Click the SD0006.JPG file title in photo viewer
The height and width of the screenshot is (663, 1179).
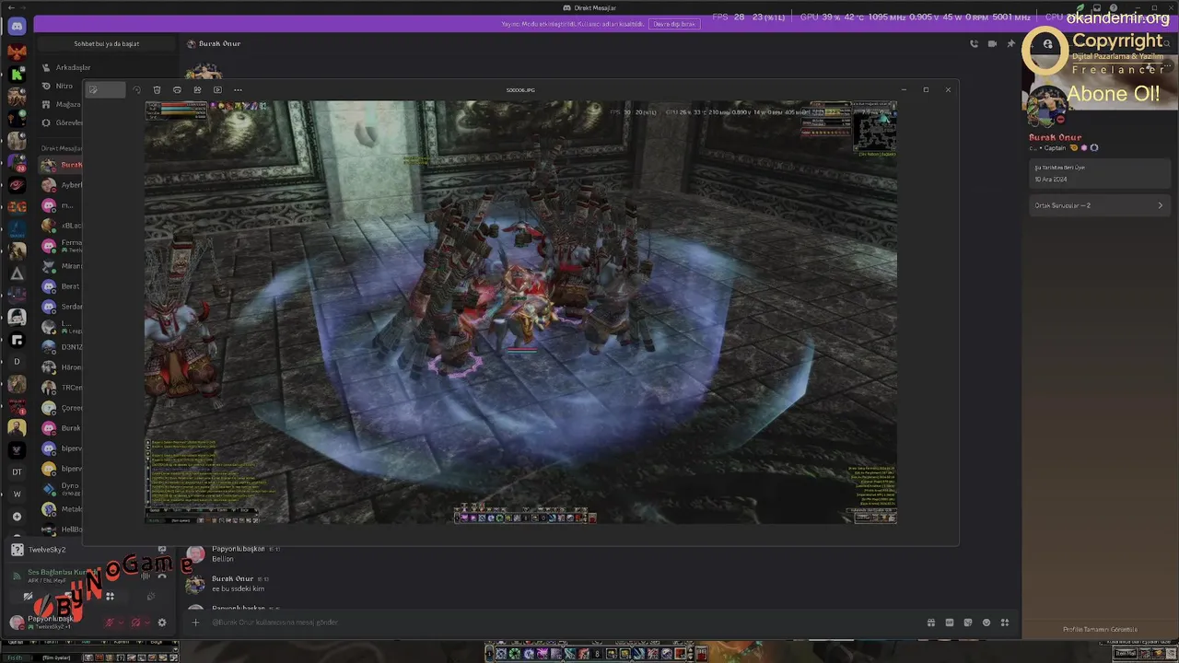[520, 90]
